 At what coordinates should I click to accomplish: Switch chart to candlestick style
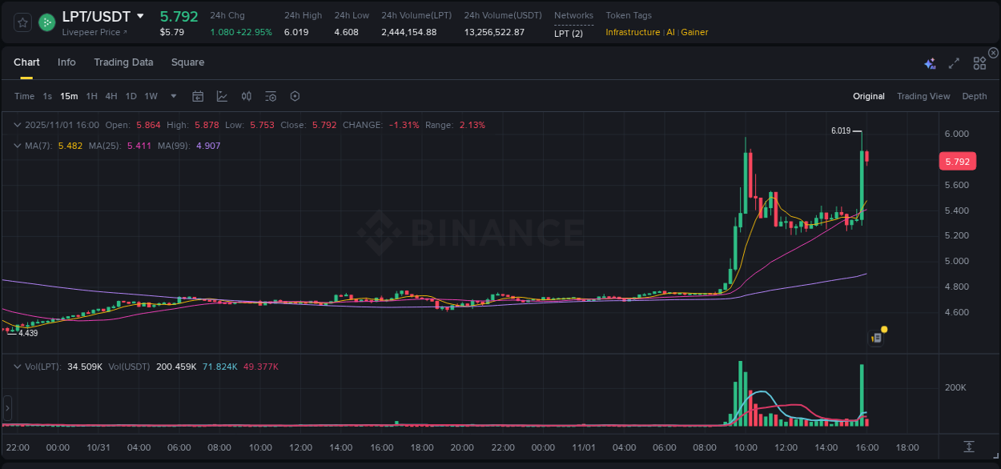tap(246, 96)
